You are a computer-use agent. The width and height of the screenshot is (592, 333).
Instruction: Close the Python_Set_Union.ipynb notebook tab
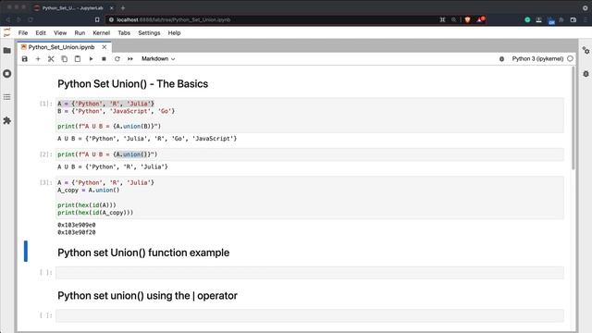click(105, 47)
